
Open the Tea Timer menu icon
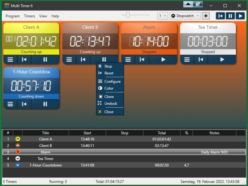click(x=187, y=59)
